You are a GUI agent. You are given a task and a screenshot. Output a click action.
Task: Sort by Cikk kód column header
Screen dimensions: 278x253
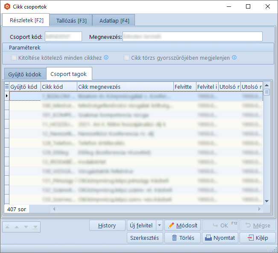(x=59, y=87)
